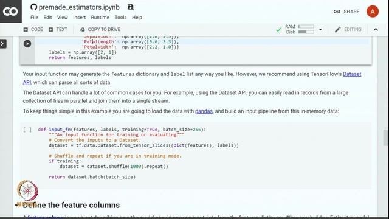Click the vertical scrollbar thumb

386,138
